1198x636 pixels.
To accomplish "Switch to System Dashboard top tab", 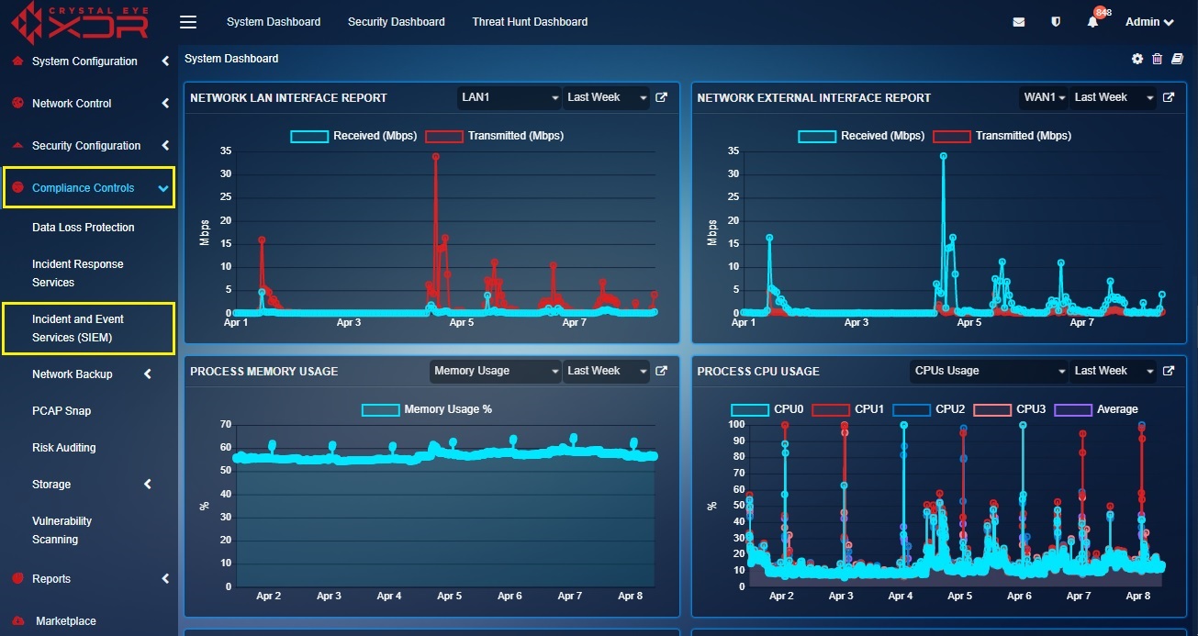I will [x=274, y=22].
